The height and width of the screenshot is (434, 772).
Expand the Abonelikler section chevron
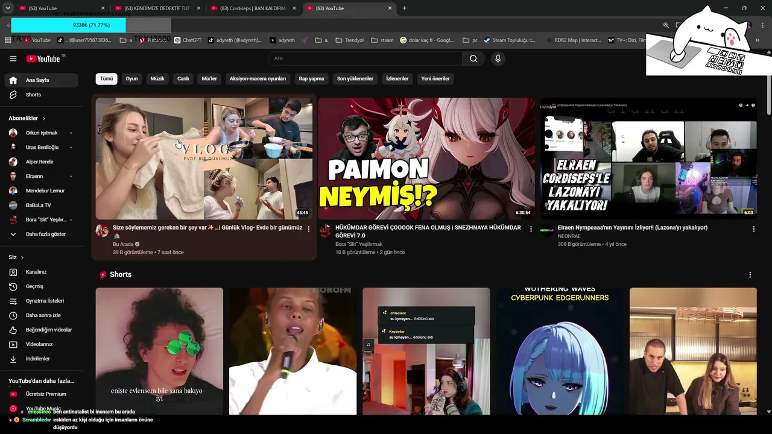(44, 118)
